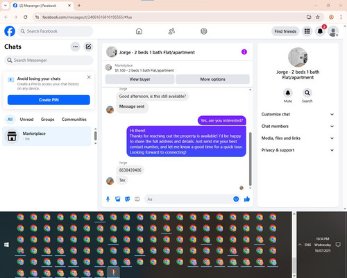Open the apps grid menu icon
347x278 pixels.
point(307,31)
